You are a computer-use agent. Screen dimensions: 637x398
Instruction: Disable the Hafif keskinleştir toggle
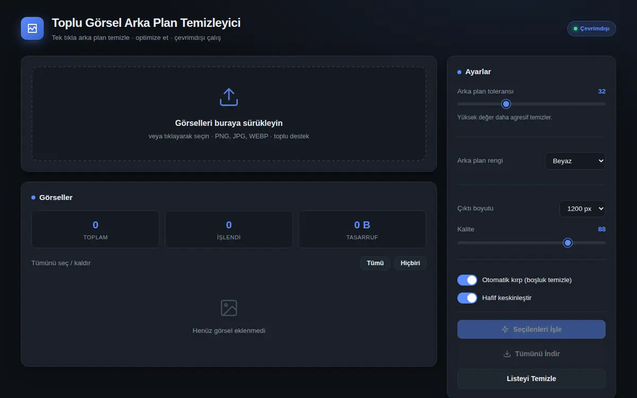click(467, 298)
